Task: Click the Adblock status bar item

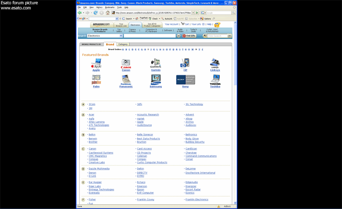Action: coord(227,206)
